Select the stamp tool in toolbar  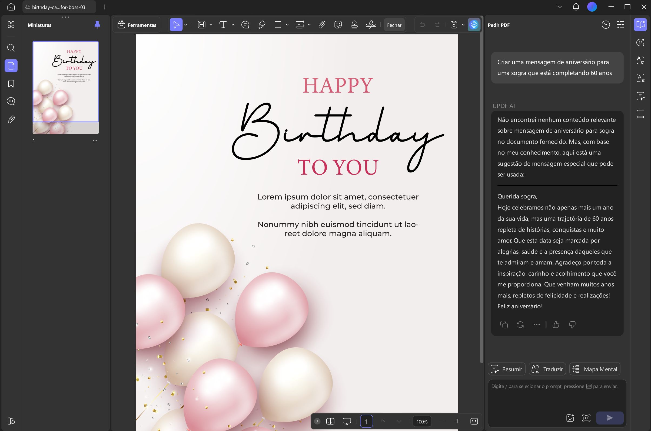[x=354, y=25]
